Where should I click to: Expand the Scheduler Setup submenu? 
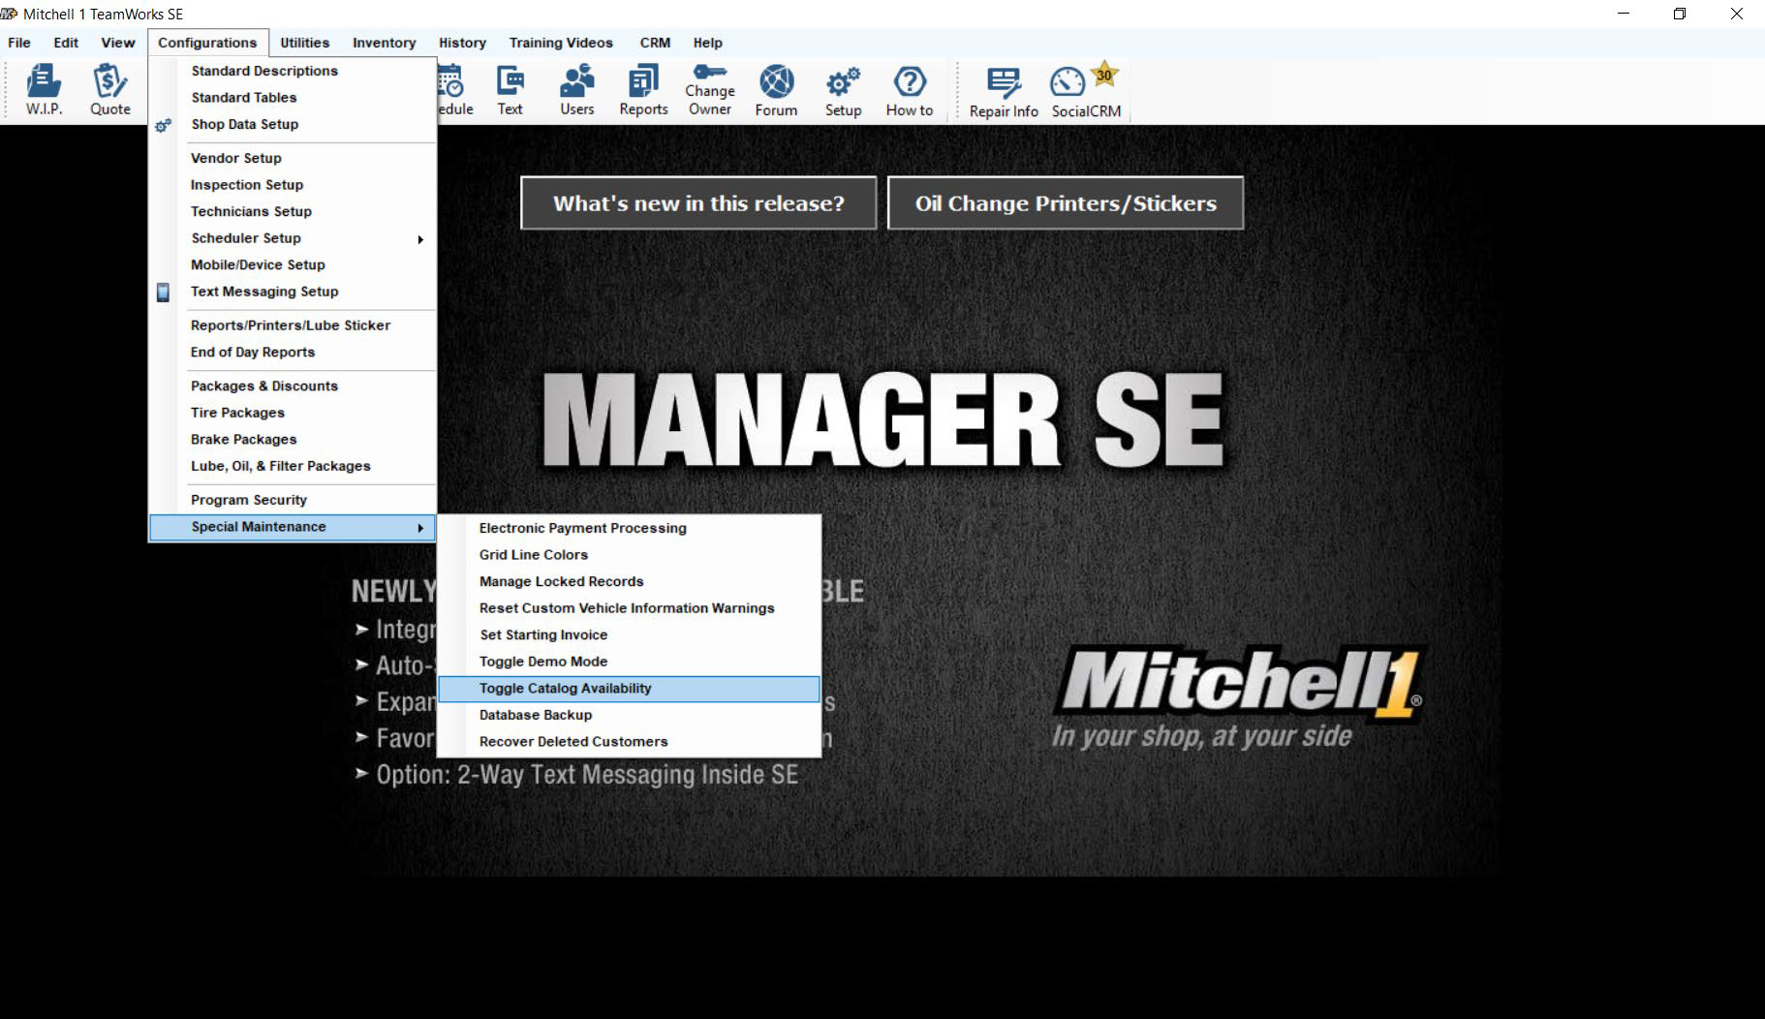(245, 237)
